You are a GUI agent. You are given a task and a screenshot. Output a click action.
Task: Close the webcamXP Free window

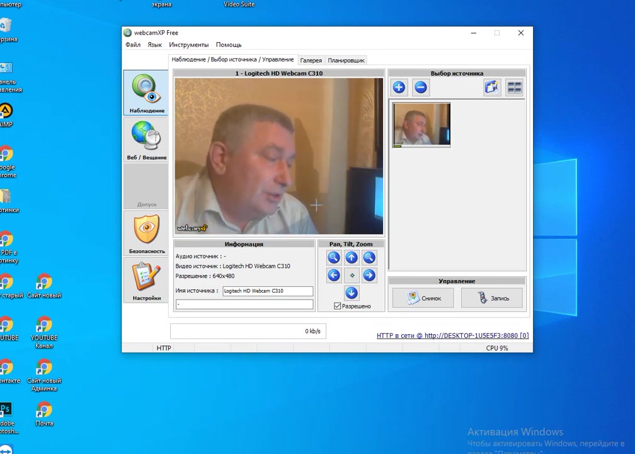521,33
